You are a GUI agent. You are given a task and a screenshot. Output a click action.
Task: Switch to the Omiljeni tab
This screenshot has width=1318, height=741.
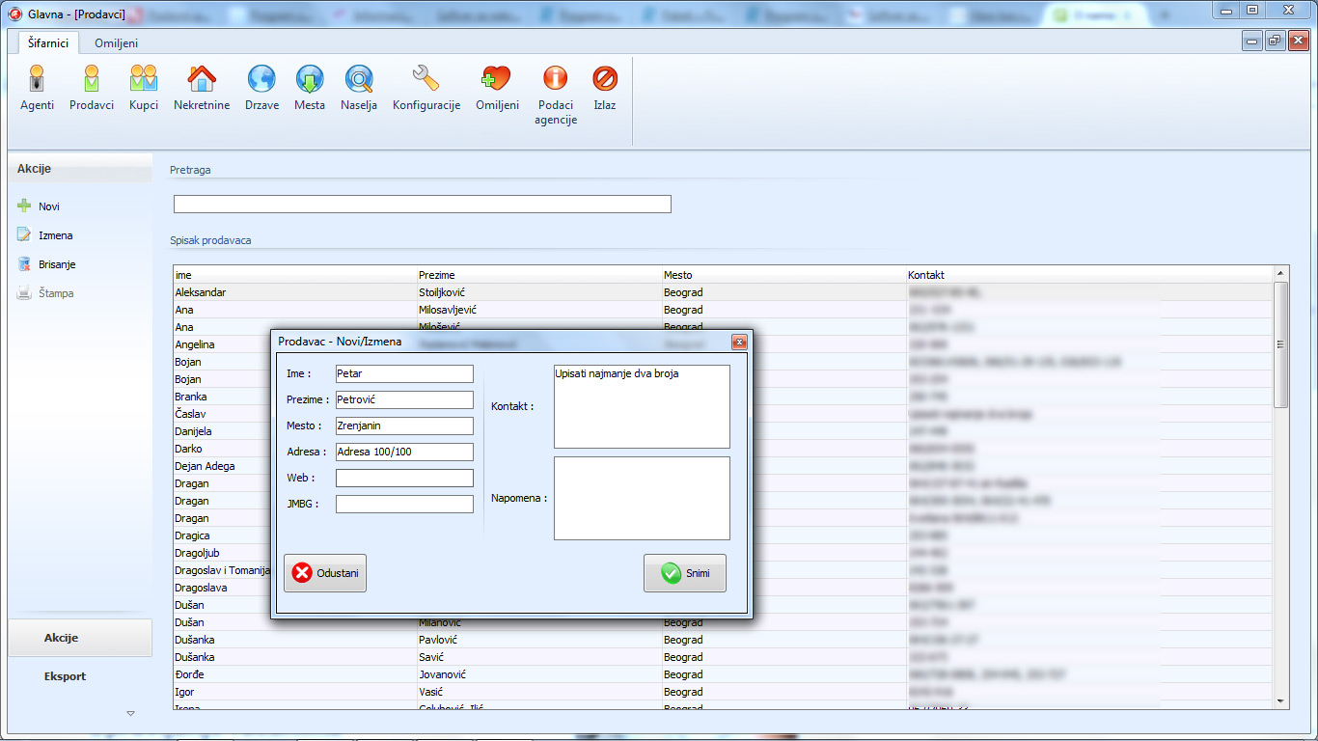pos(116,42)
